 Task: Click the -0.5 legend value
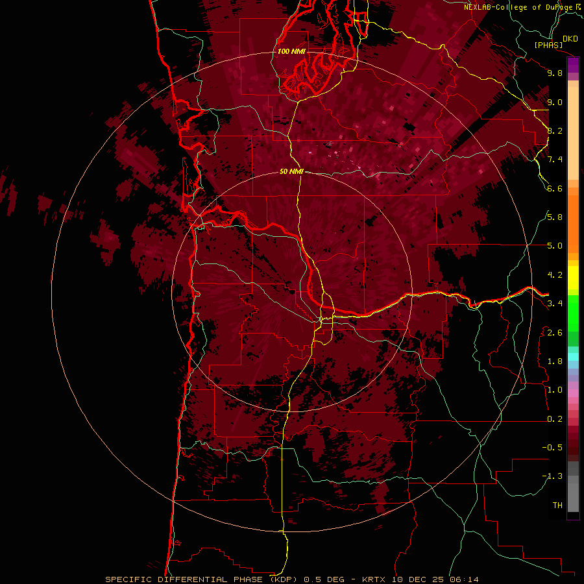click(x=552, y=448)
